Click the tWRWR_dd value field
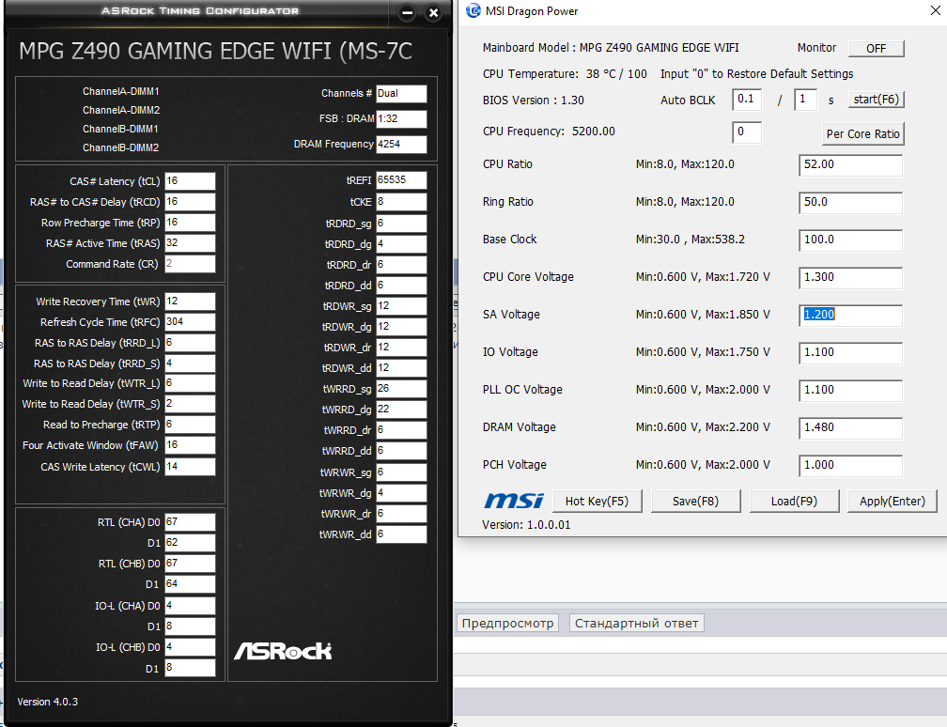 (402, 534)
